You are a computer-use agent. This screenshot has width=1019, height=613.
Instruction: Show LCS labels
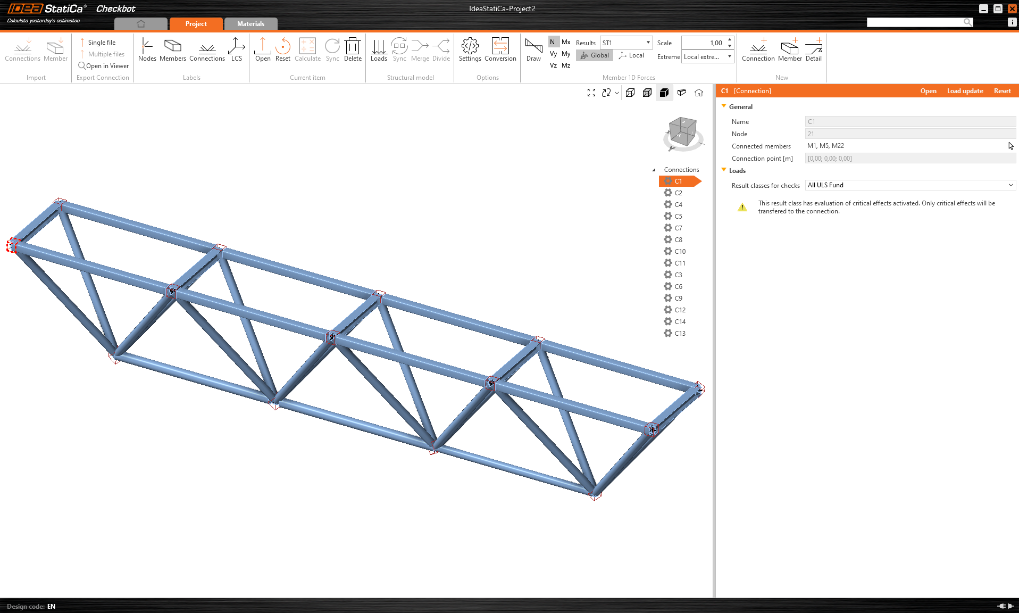pyautogui.click(x=236, y=50)
